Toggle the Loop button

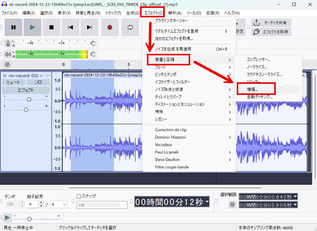(x=130, y=27)
